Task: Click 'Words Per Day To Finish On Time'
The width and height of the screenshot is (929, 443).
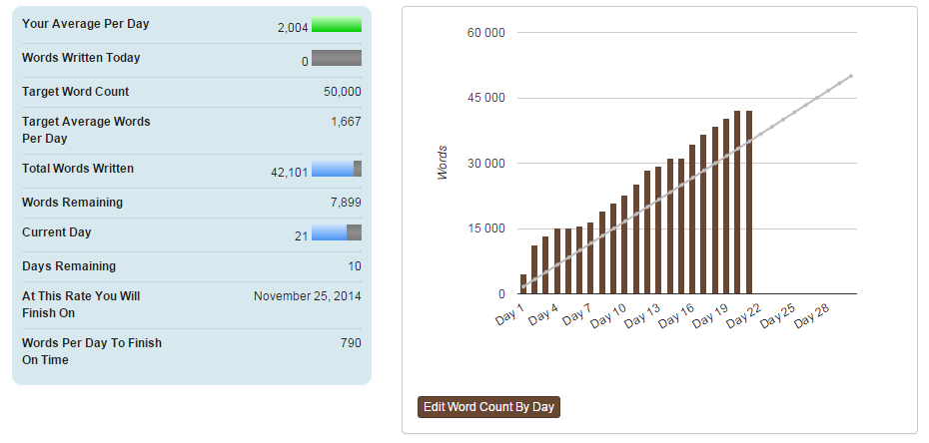Action: click(x=92, y=351)
